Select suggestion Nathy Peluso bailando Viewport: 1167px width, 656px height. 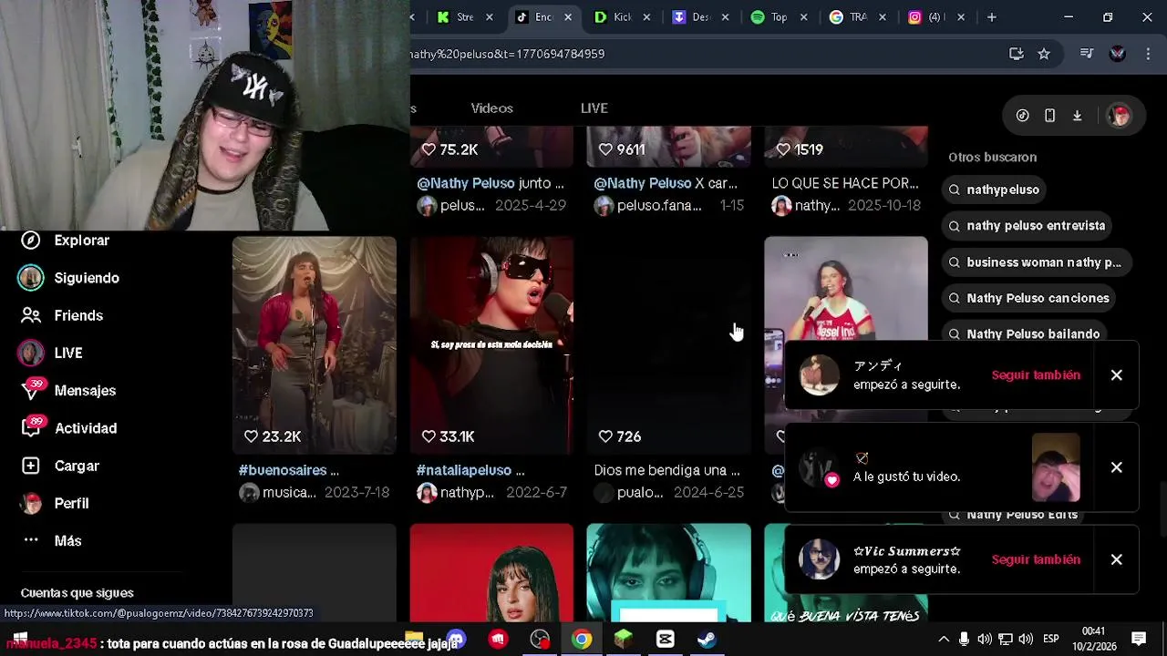click(x=1024, y=333)
